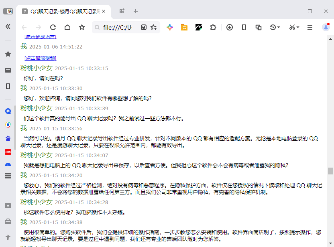Open the history clock dropdown
Screen dimensions: 334x247
(275, 27)
